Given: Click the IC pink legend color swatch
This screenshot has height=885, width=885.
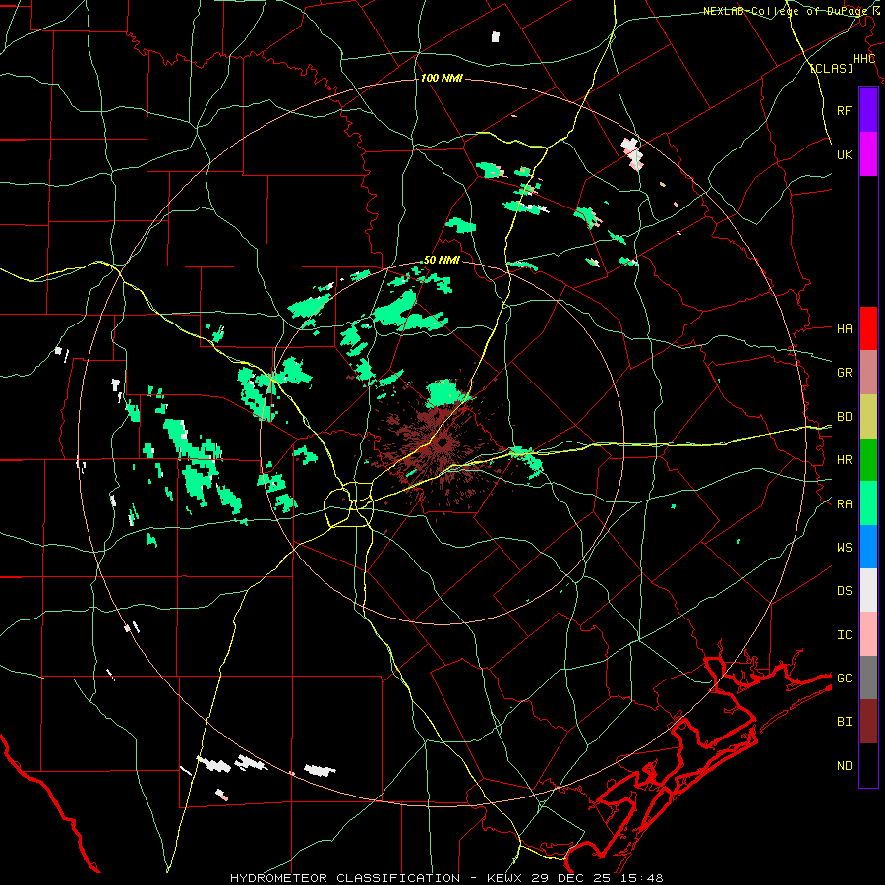Looking at the screenshot, I should coord(868,634).
